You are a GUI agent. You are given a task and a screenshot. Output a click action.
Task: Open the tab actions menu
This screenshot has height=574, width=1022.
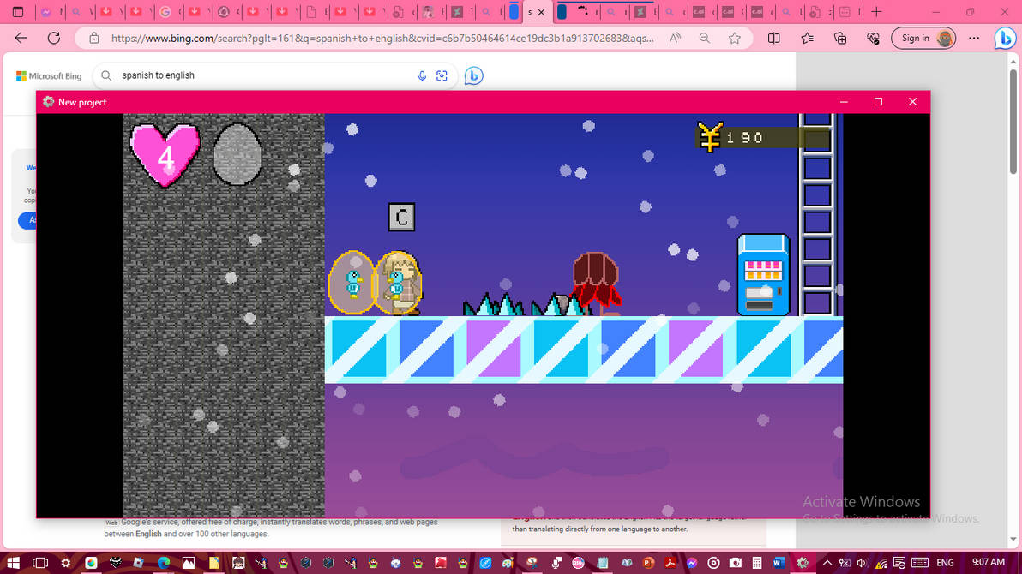(18, 12)
